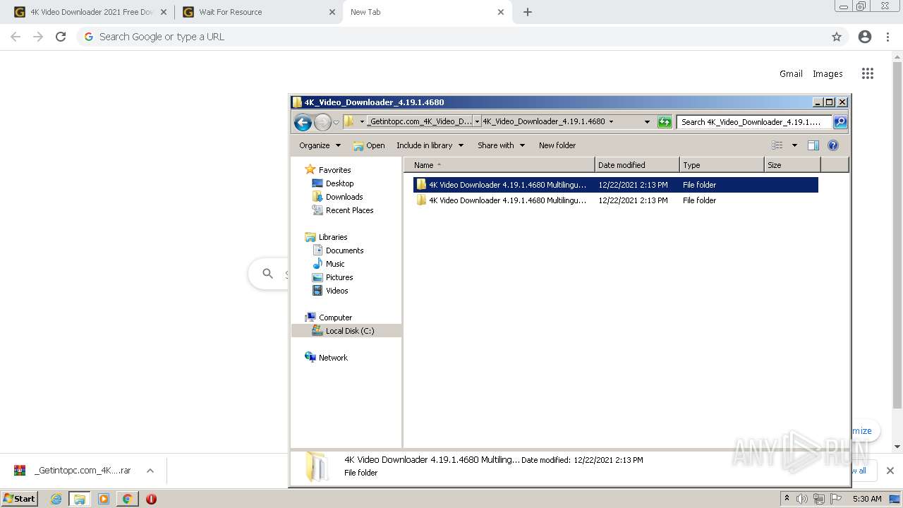This screenshot has width=903, height=508.
Task: Click the refresh icon in address bar
Action: [x=665, y=122]
